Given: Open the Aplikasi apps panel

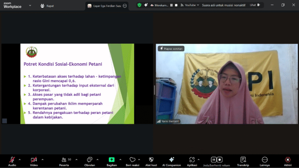Looking at the screenshot, I should click(192, 160).
